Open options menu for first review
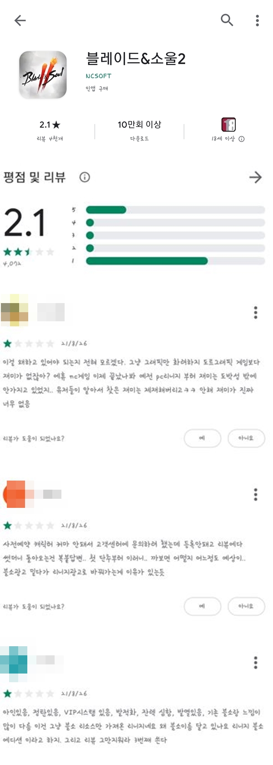Screen dimensions: 273x765 pyautogui.click(x=256, y=313)
